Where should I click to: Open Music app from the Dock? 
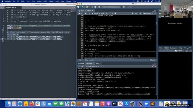coord(103,104)
